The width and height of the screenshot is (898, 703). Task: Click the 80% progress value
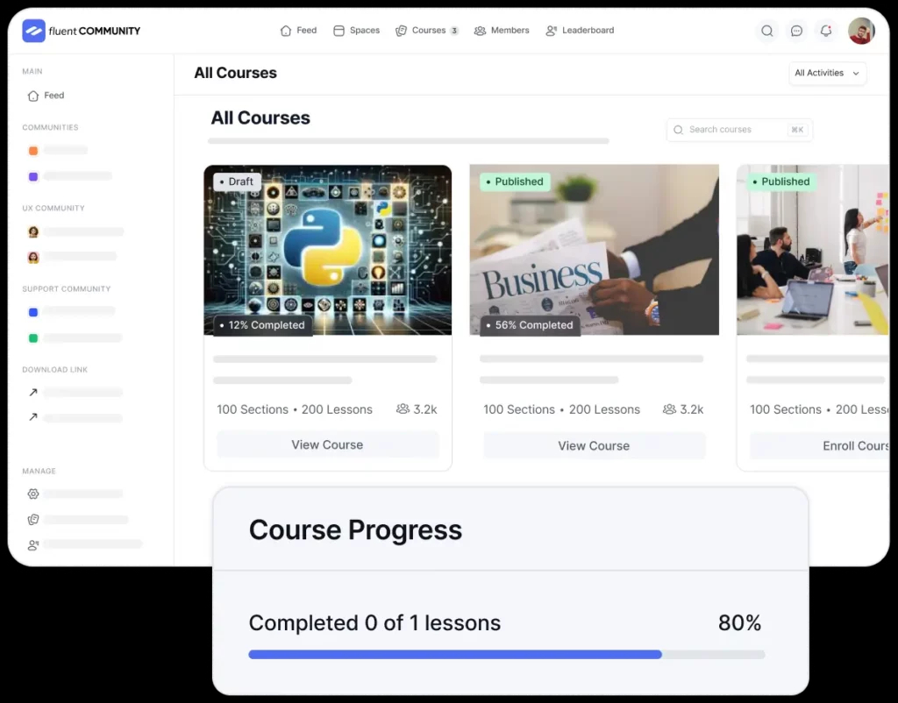(739, 623)
